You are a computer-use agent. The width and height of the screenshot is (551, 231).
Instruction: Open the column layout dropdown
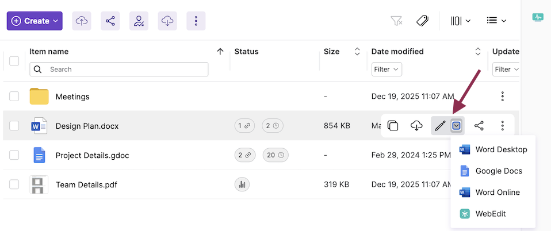(460, 21)
